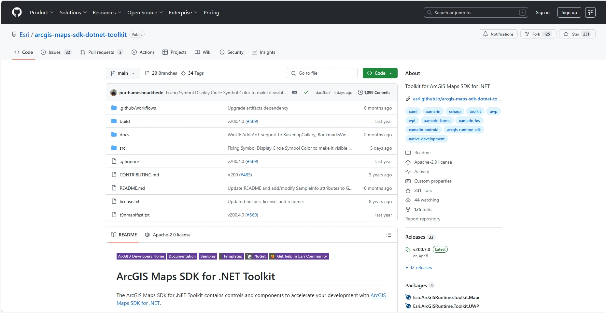Click the Go to file input box
606x313 pixels.
pos(322,73)
